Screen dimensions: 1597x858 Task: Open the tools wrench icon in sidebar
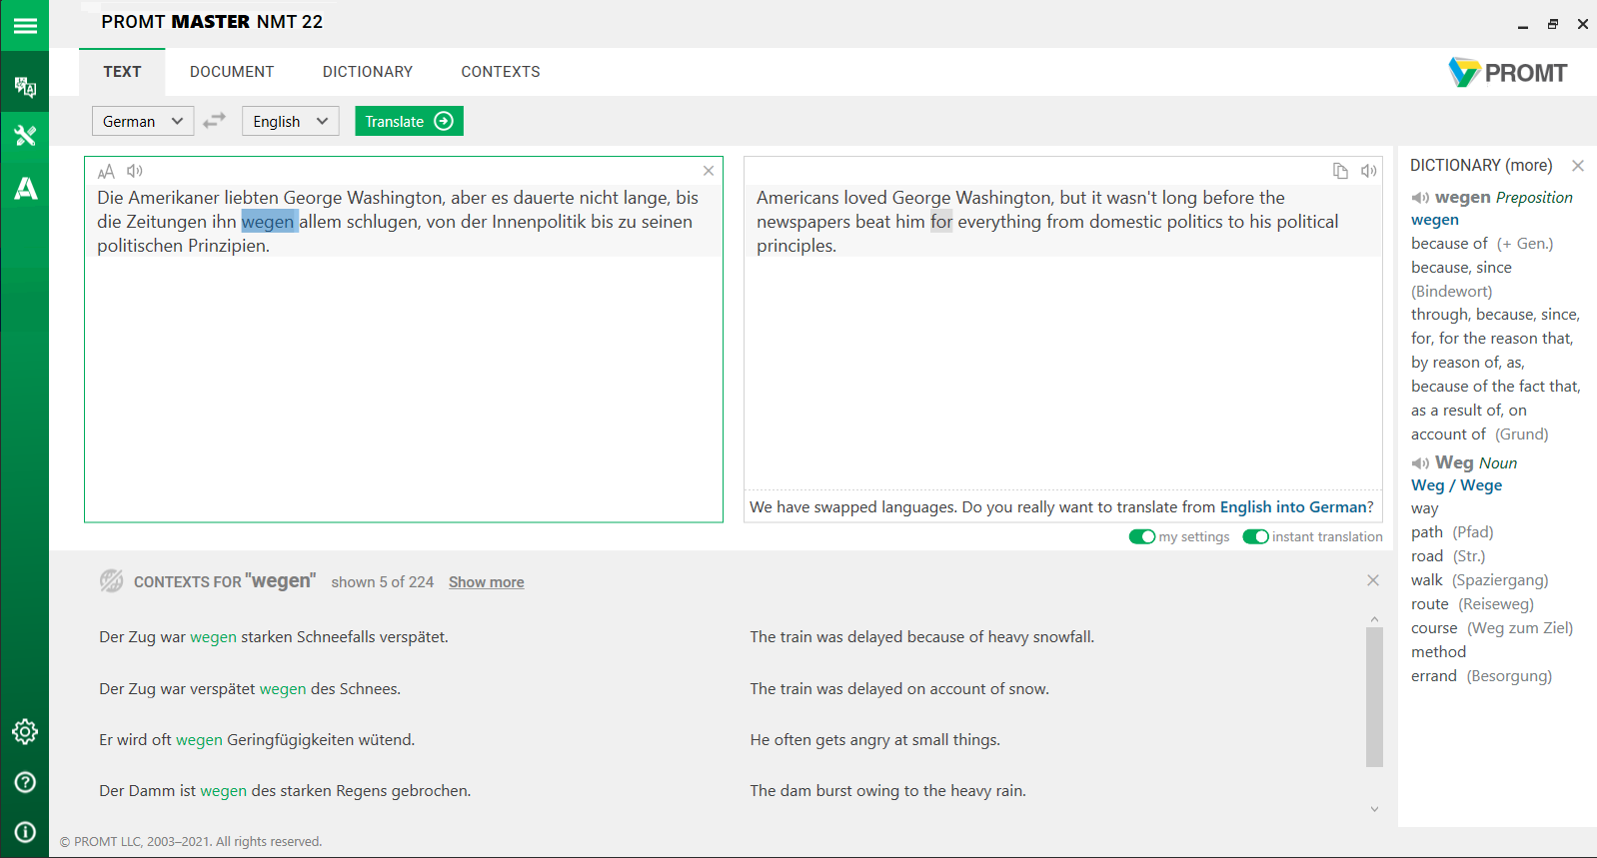coord(25,136)
